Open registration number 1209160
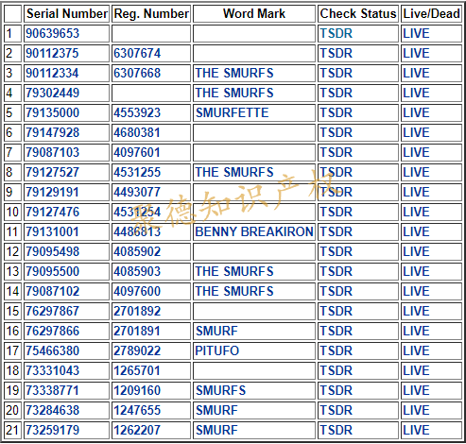The image size is (466, 444). click(137, 390)
